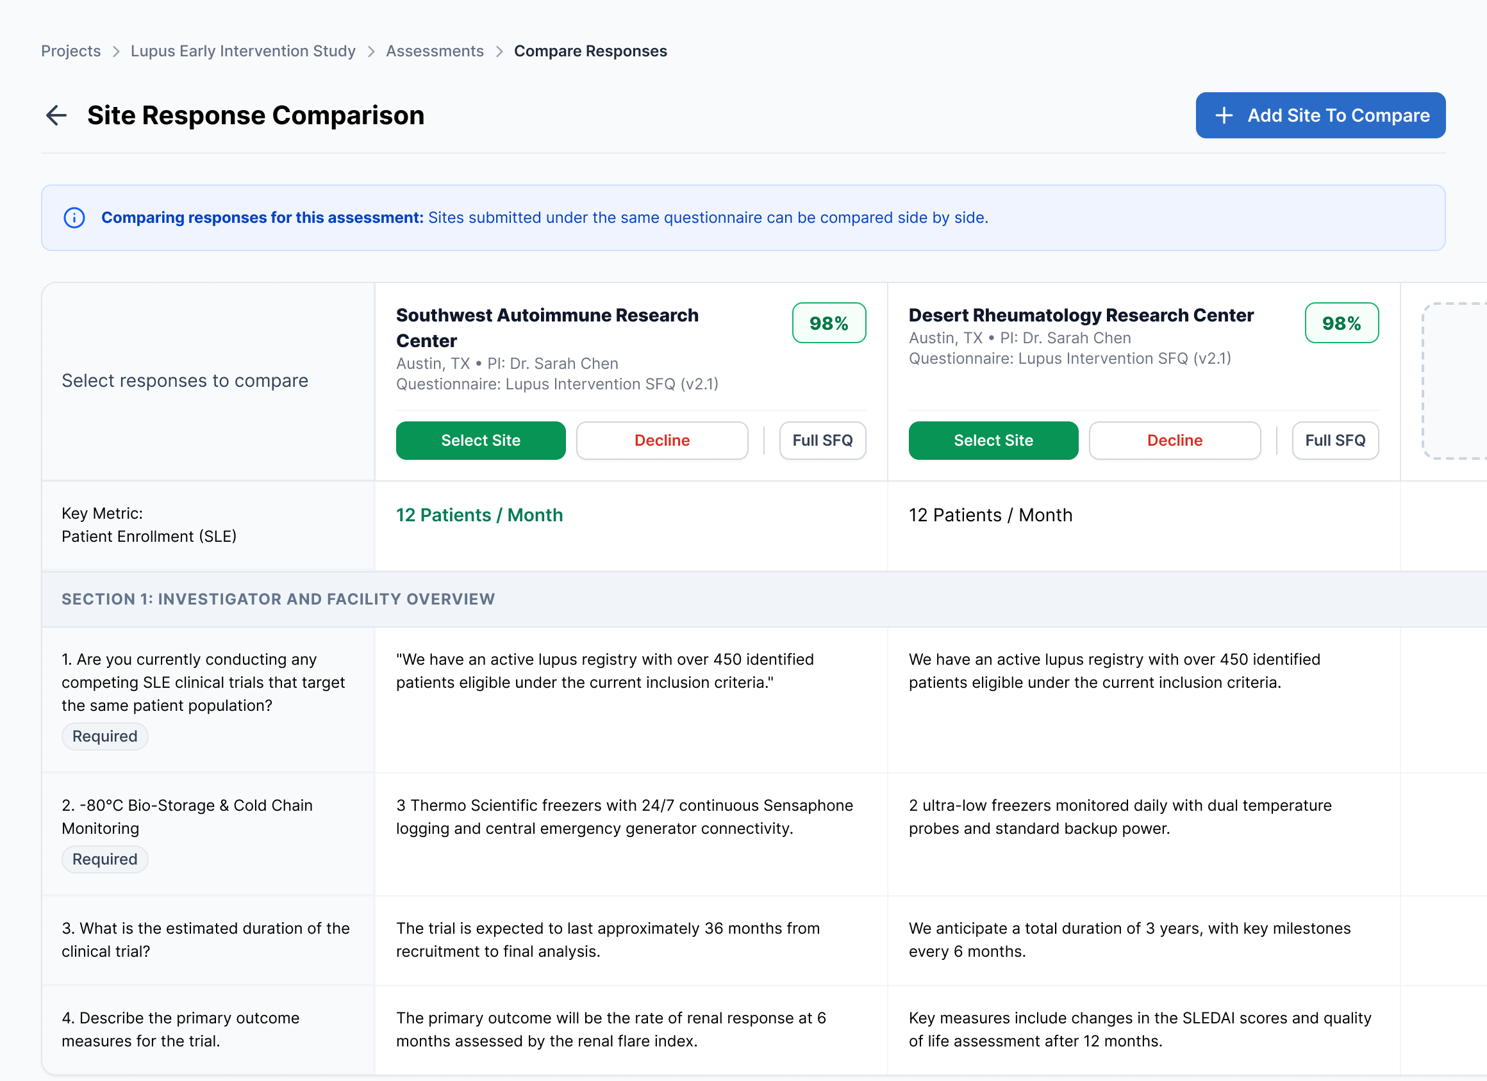Click the back arrow beside Site Response Comparison

click(56, 115)
